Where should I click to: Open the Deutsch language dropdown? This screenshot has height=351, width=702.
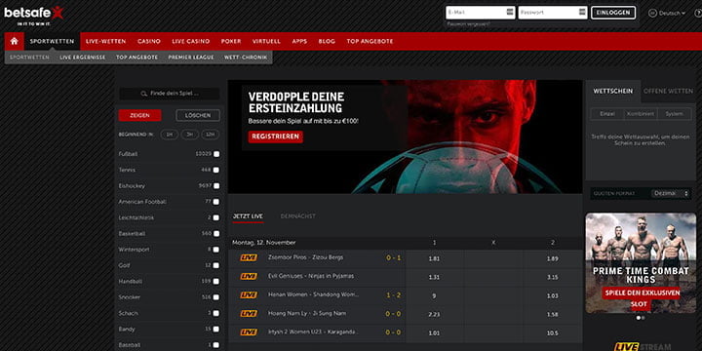(x=672, y=14)
